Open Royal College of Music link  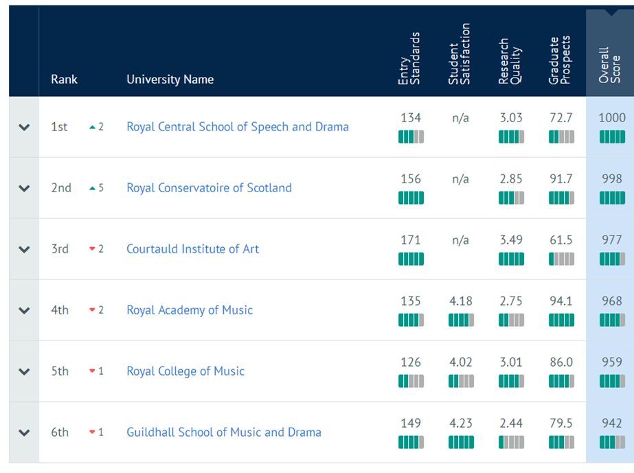click(185, 371)
